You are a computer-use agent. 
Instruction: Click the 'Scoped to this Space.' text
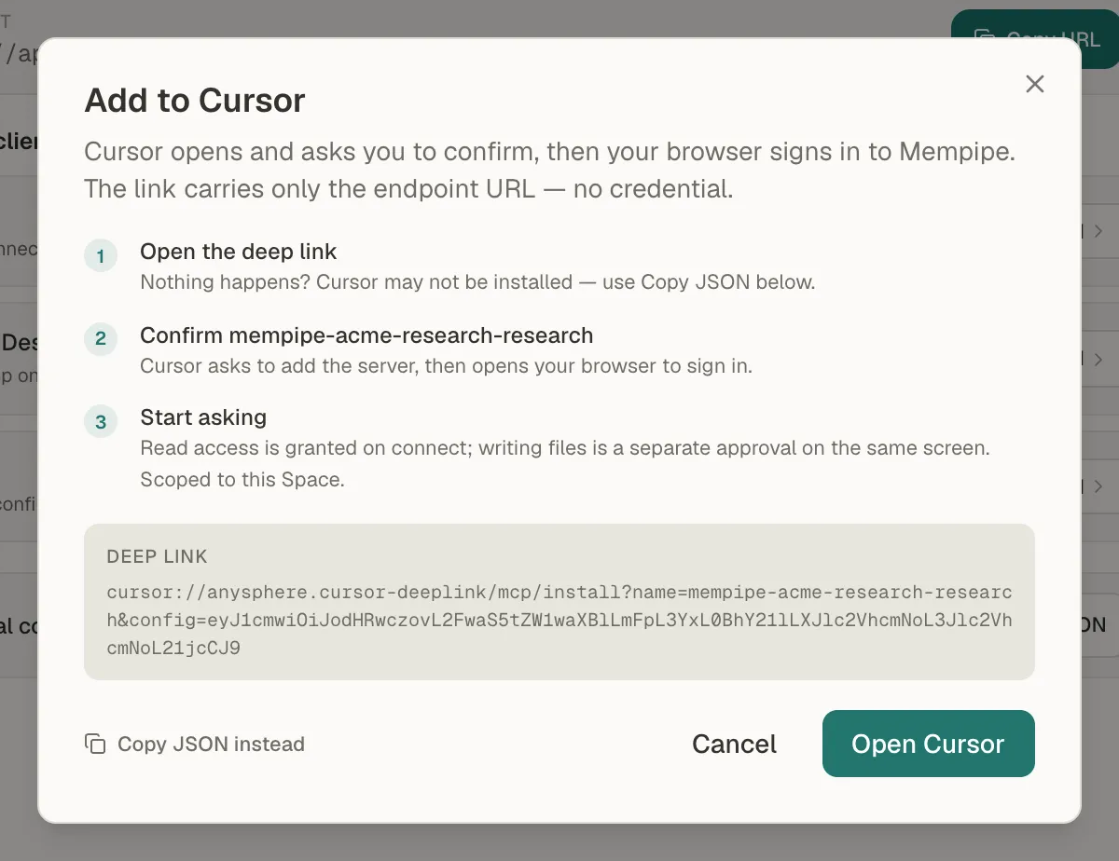242,481
